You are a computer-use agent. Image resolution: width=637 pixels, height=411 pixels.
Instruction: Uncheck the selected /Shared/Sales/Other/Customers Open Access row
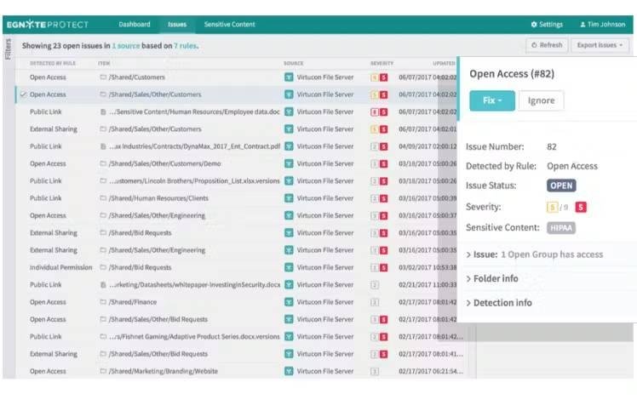click(x=23, y=94)
